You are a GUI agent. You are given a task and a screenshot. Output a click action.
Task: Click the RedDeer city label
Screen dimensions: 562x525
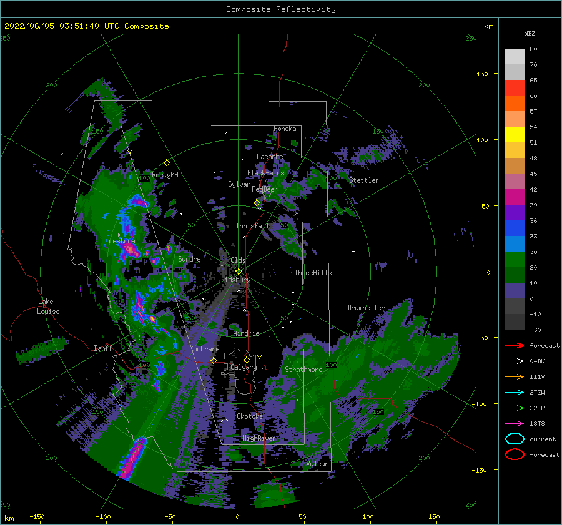(265, 189)
